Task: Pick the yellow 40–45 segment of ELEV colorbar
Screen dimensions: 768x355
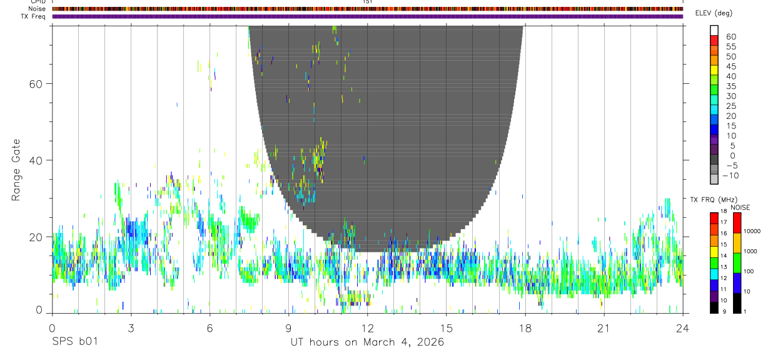Action: tap(714, 70)
